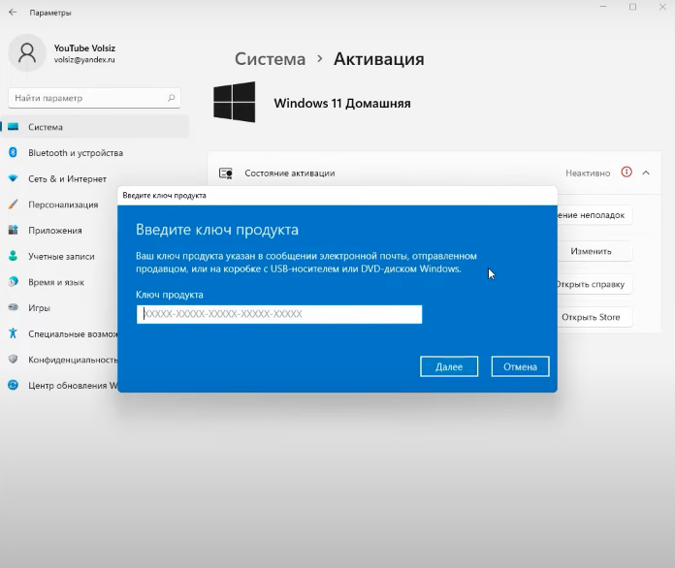Open Специальные возможности settings
Viewport: 675px width, 568px height.
[59, 333]
